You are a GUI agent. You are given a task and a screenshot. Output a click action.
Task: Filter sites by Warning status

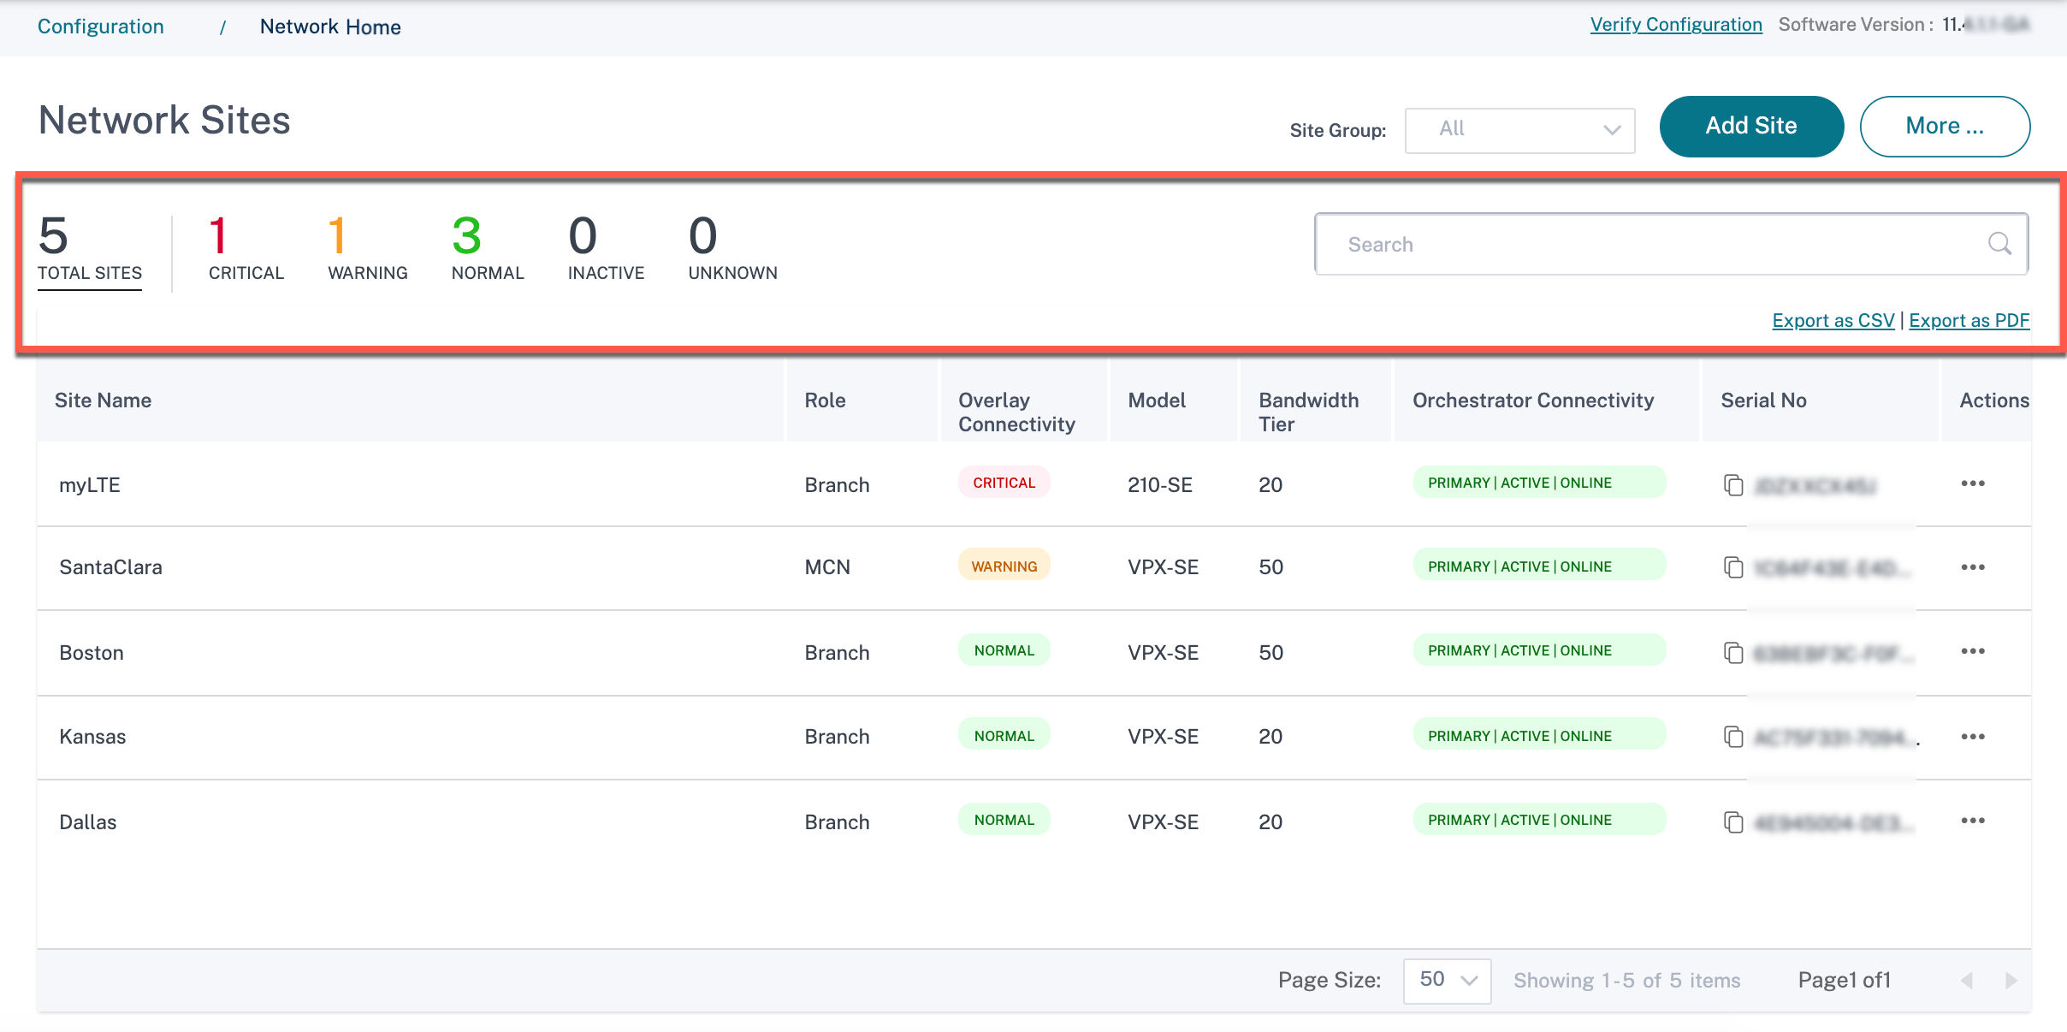(x=368, y=248)
